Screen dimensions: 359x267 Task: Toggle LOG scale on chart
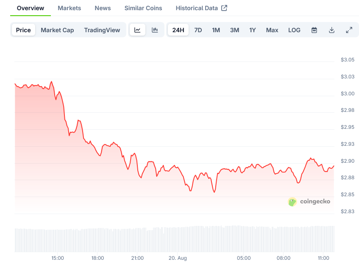tap(294, 30)
